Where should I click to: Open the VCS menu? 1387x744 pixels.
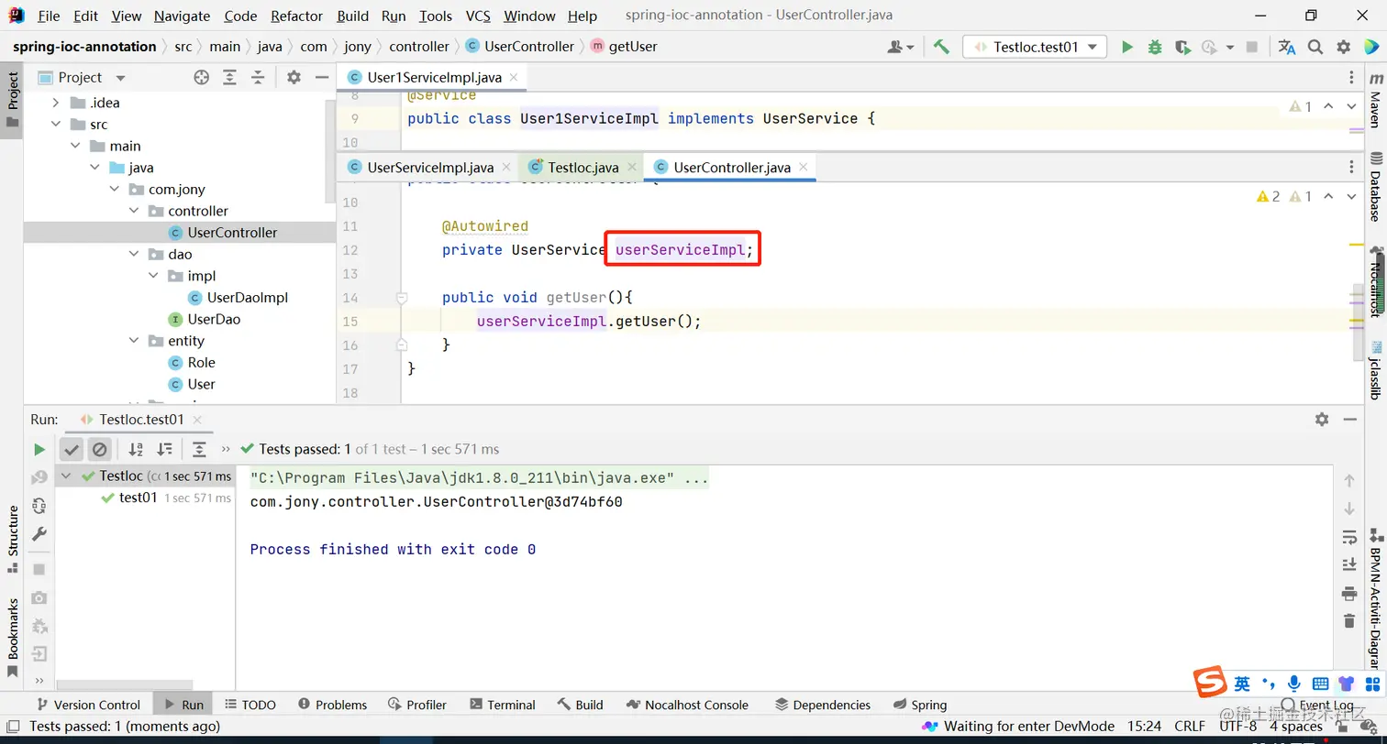(478, 16)
